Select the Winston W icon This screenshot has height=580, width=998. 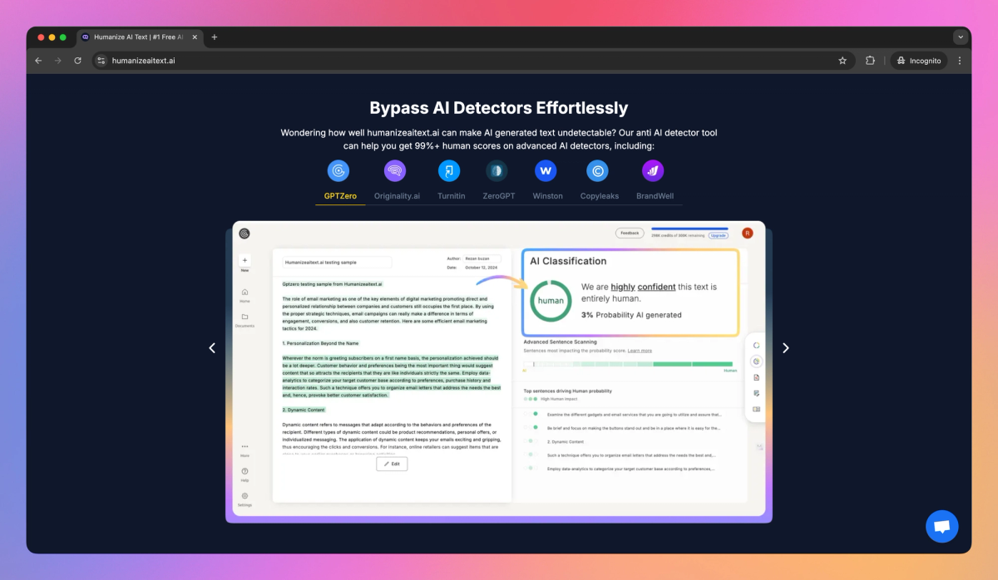point(546,171)
